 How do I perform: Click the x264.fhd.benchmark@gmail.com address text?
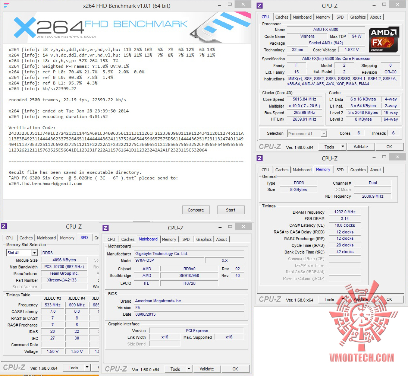(x=45, y=184)
